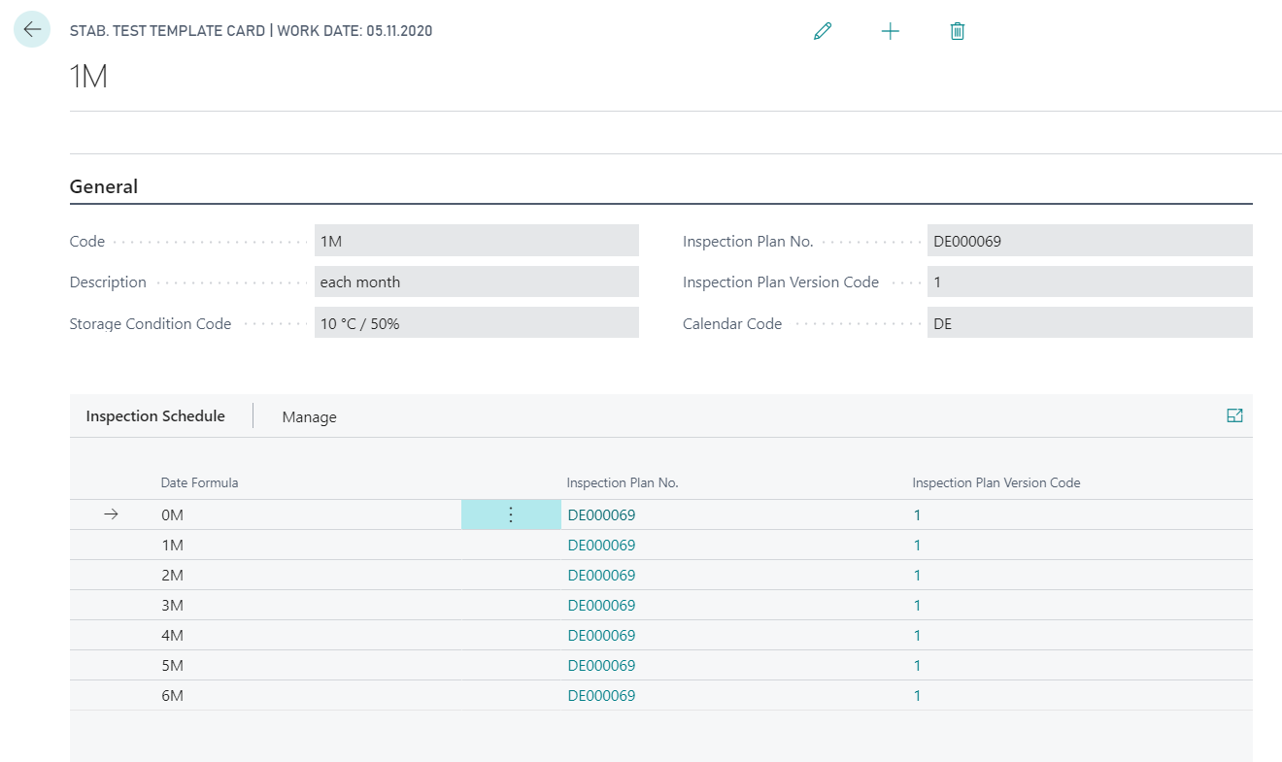Click the Inspection Plan Version Code field in General
Viewport: 1282px width, 762px height.
1090,282
